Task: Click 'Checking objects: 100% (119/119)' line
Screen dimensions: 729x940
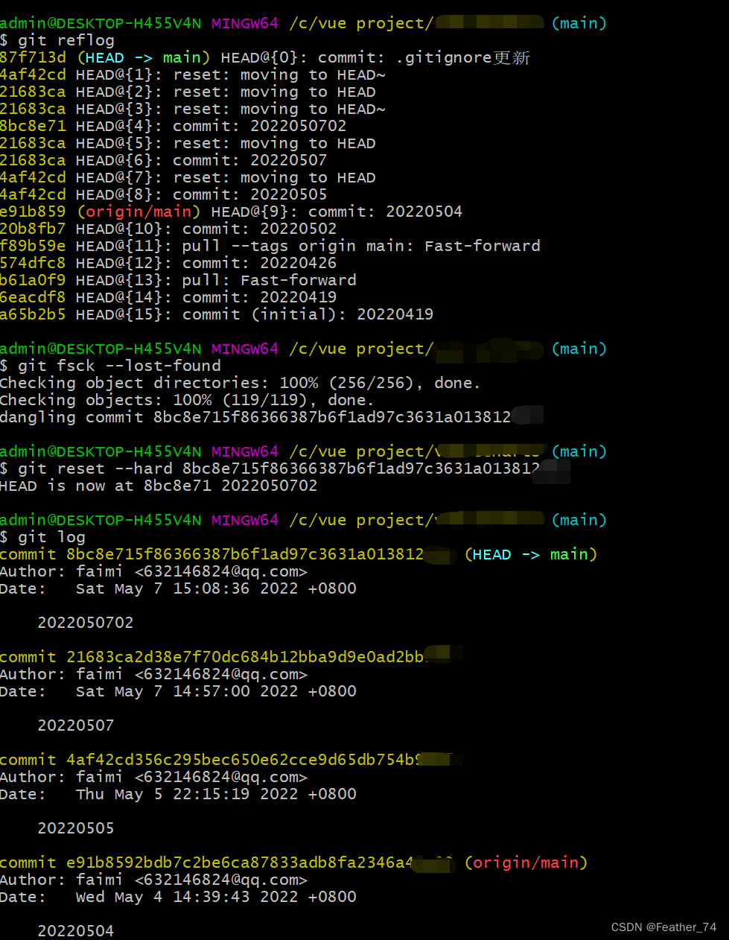Action: pos(187,400)
